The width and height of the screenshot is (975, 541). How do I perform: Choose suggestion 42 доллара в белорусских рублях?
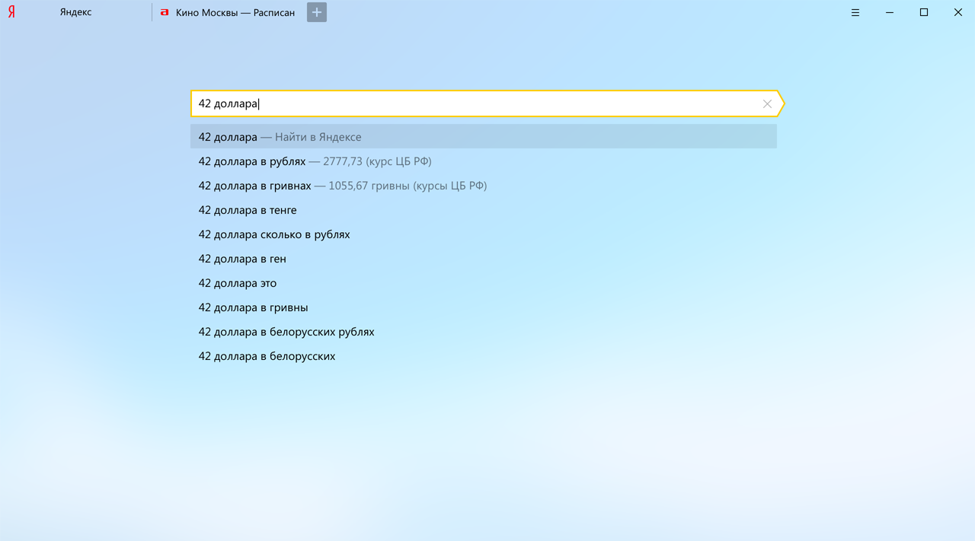coord(484,332)
